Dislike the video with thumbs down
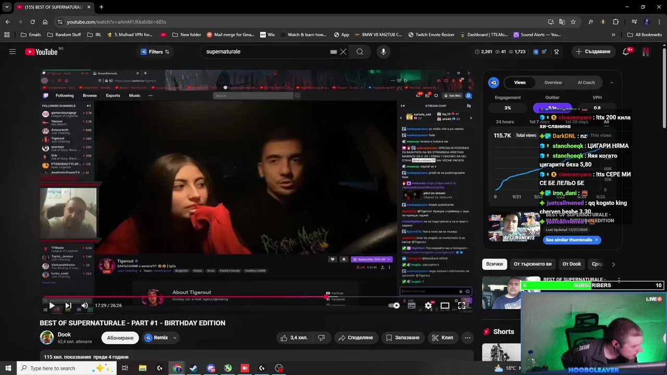Screen dimensions: 667x375 pyautogui.click(x=322, y=337)
